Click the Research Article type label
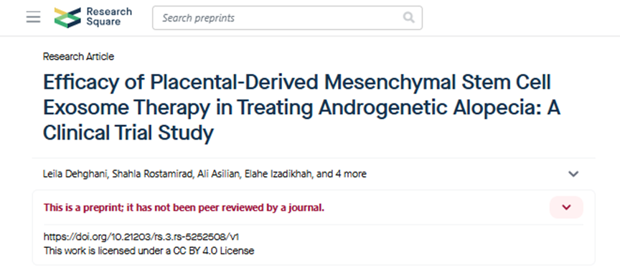Image resolution: width=620 pixels, height=273 pixels. point(78,57)
